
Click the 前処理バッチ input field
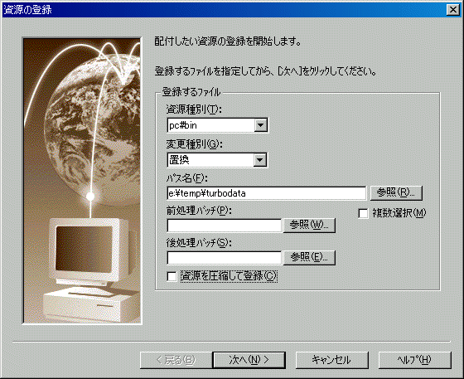point(224,226)
